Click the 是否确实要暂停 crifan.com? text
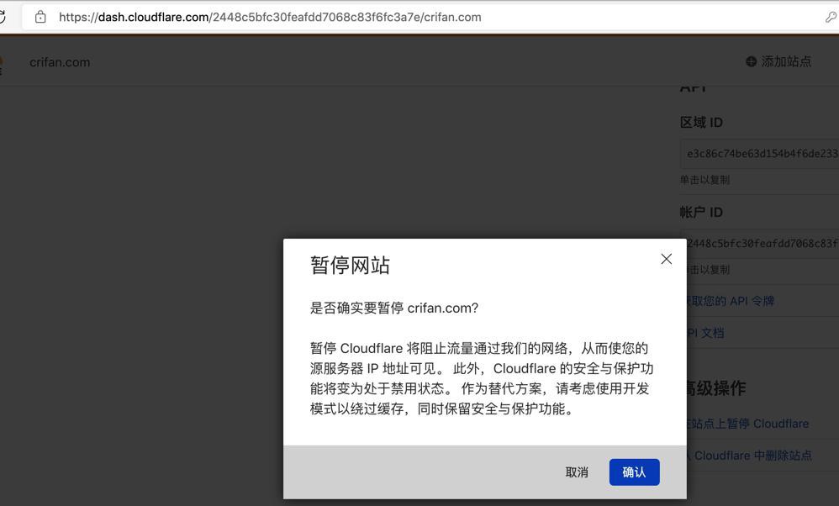 coord(393,308)
